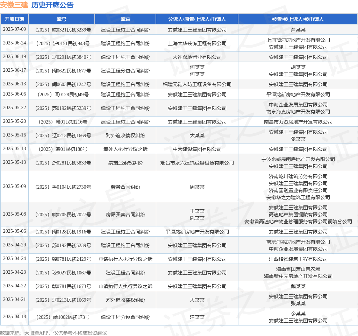
Task: Select date cell 2025-04-29
Action: [14, 245]
